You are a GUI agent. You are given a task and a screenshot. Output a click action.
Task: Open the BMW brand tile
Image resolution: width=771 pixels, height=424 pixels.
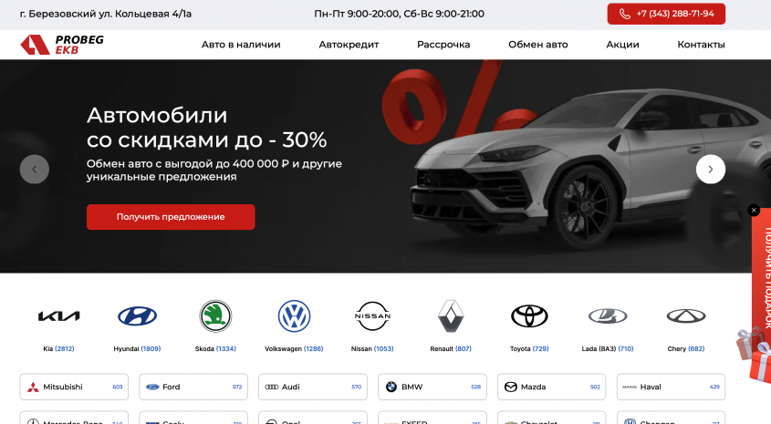click(432, 387)
